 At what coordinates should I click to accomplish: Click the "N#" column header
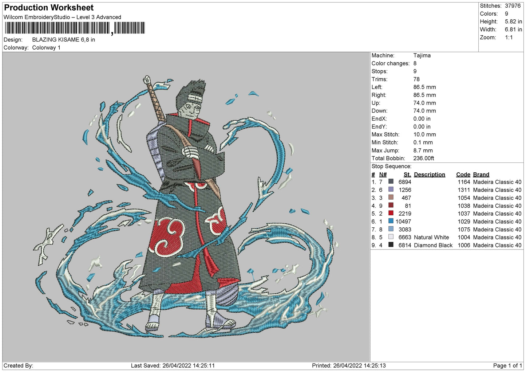click(x=383, y=175)
